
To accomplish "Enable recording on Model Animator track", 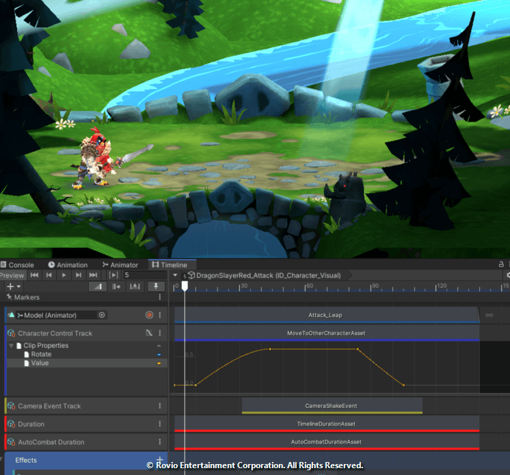I will [149, 315].
